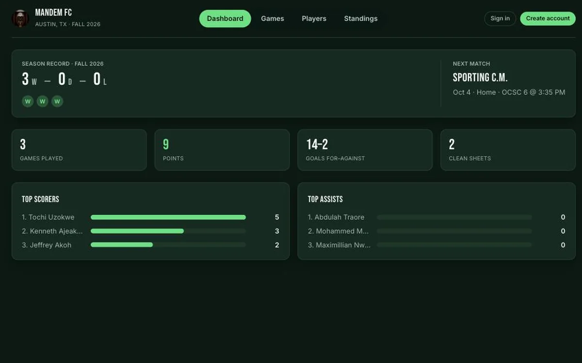Open the Games Played stat card
The width and height of the screenshot is (582, 363).
coord(79,150)
